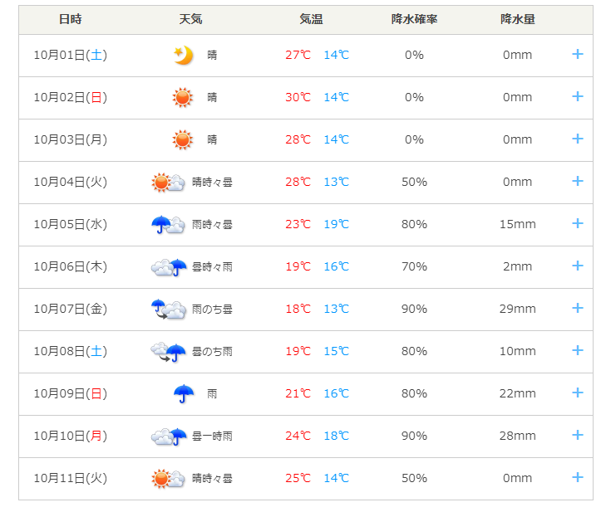Screen dimensions: 606x512
Task: Expand the 10月11日 row plus icon
Action: coord(578,477)
